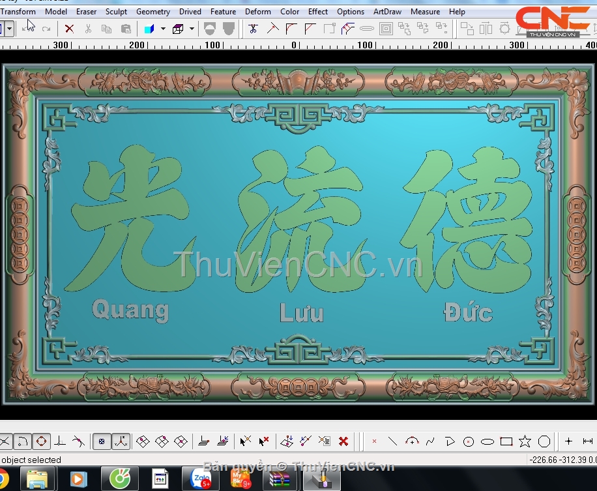Toggle the pressed square snap button
The image size is (597, 491).
pos(102,441)
